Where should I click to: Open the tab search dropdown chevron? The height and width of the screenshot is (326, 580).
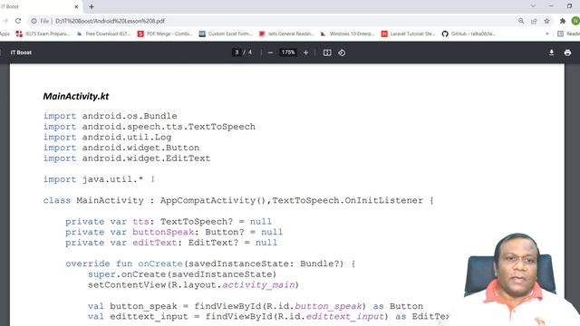[533, 6]
